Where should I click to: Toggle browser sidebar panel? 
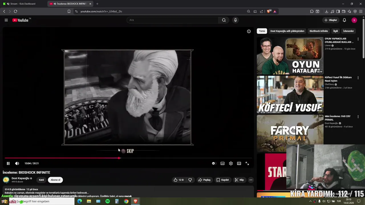click(338, 11)
